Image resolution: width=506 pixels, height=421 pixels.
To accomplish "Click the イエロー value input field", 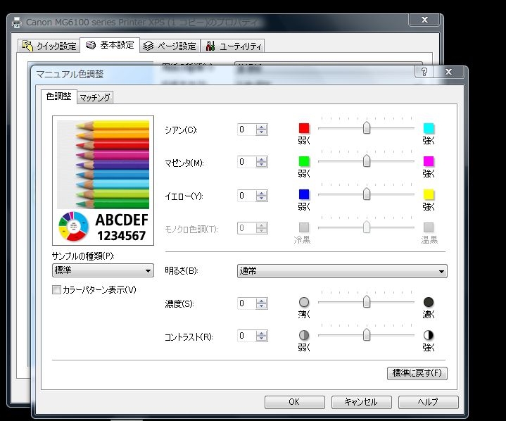I will point(246,195).
